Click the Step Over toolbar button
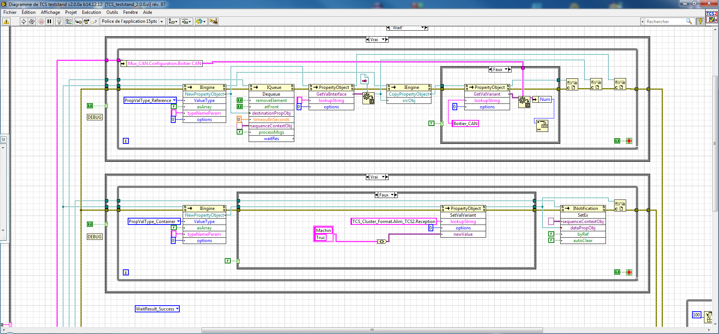The width and height of the screenshot is (719, 334). point(86,21)
